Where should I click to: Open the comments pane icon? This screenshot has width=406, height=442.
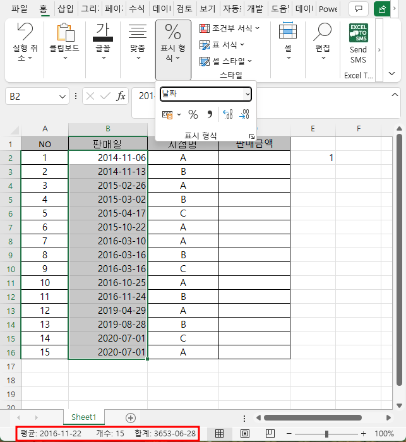point(359,9)
